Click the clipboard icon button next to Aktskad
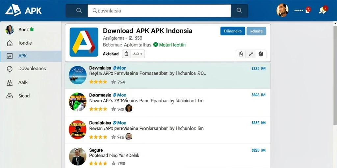Image resolution: width=337 pixels, height=168 pixels. click(x=126, y=54)
